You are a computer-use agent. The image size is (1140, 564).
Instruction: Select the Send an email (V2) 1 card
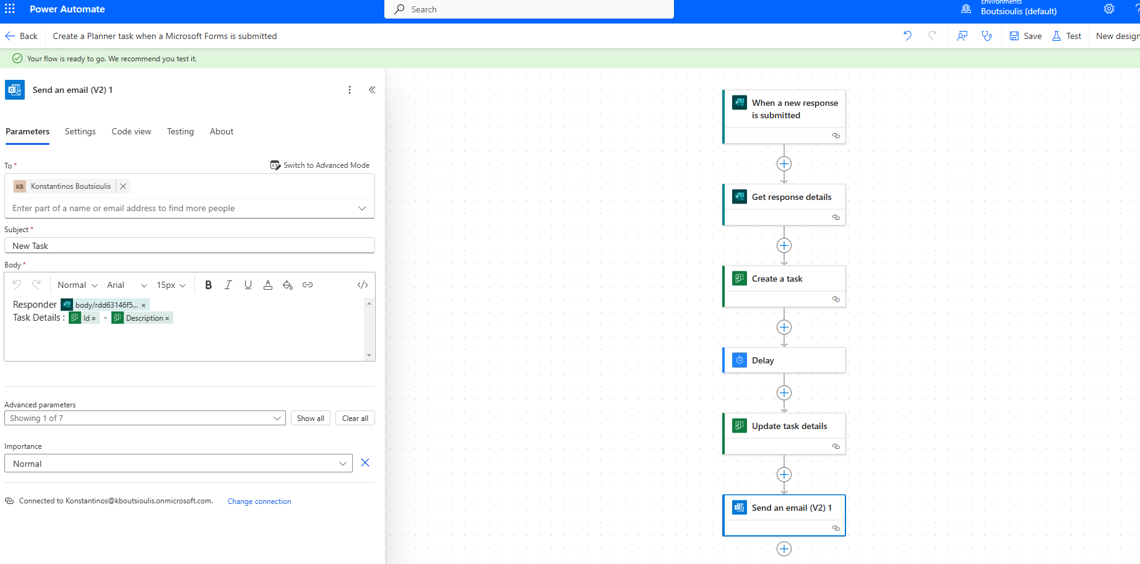784,515
